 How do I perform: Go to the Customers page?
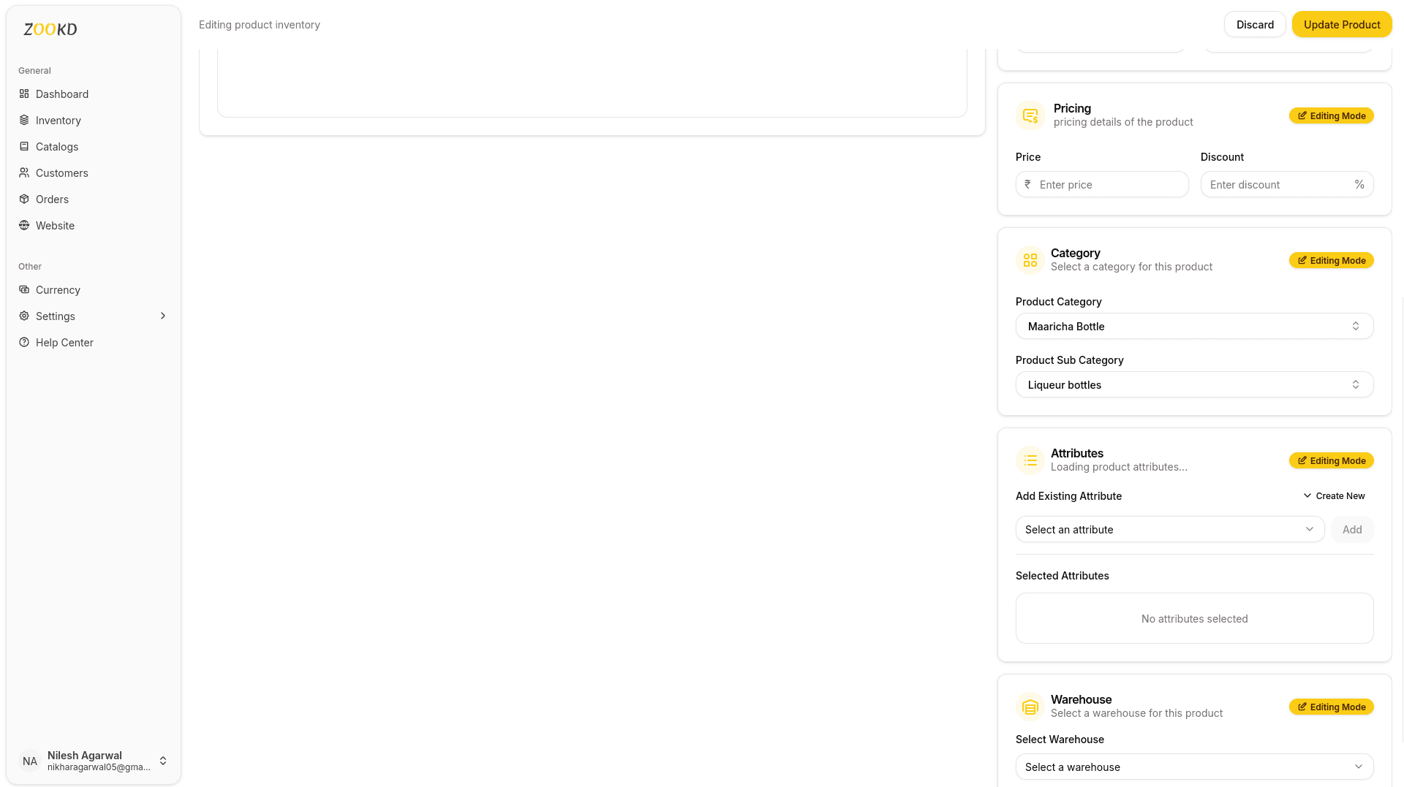coord(61,172)
